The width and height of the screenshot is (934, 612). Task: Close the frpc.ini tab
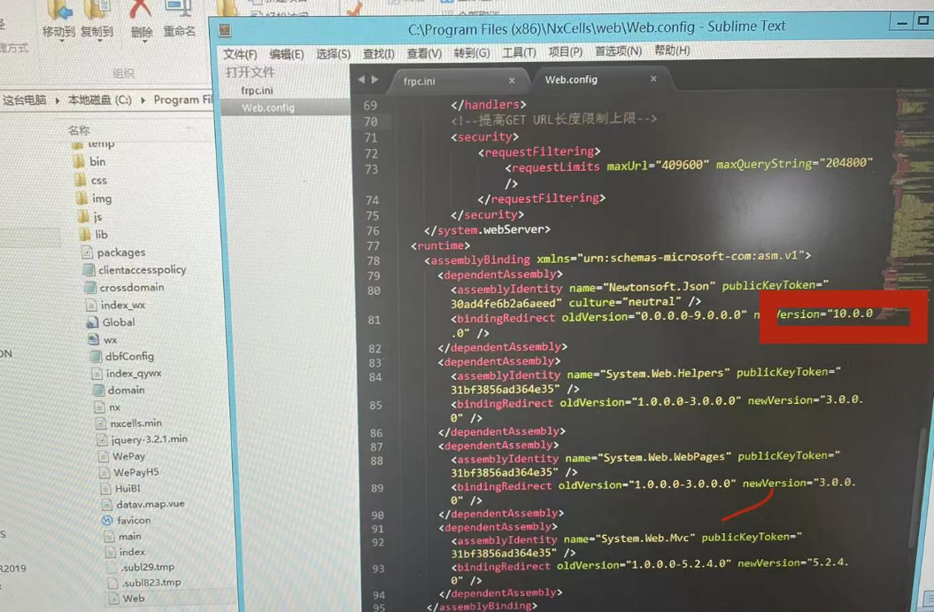pyautogui.click(x=512, y=81)
